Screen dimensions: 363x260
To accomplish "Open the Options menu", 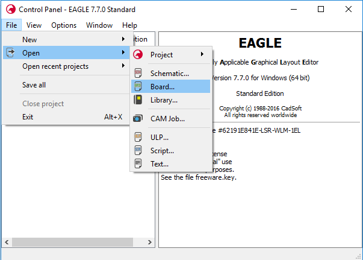I will tap(64, 25).
